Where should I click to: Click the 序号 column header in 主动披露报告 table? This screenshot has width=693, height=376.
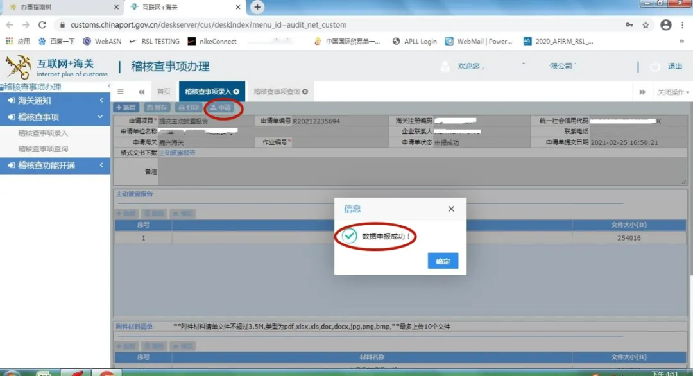[x=143, y=225]
